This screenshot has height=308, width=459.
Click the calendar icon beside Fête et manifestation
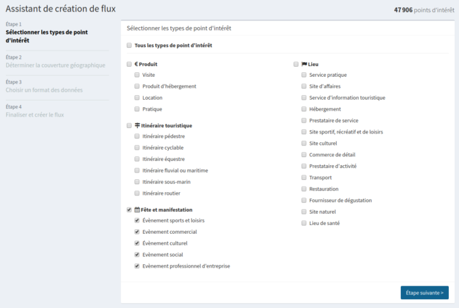click(137, 210)
